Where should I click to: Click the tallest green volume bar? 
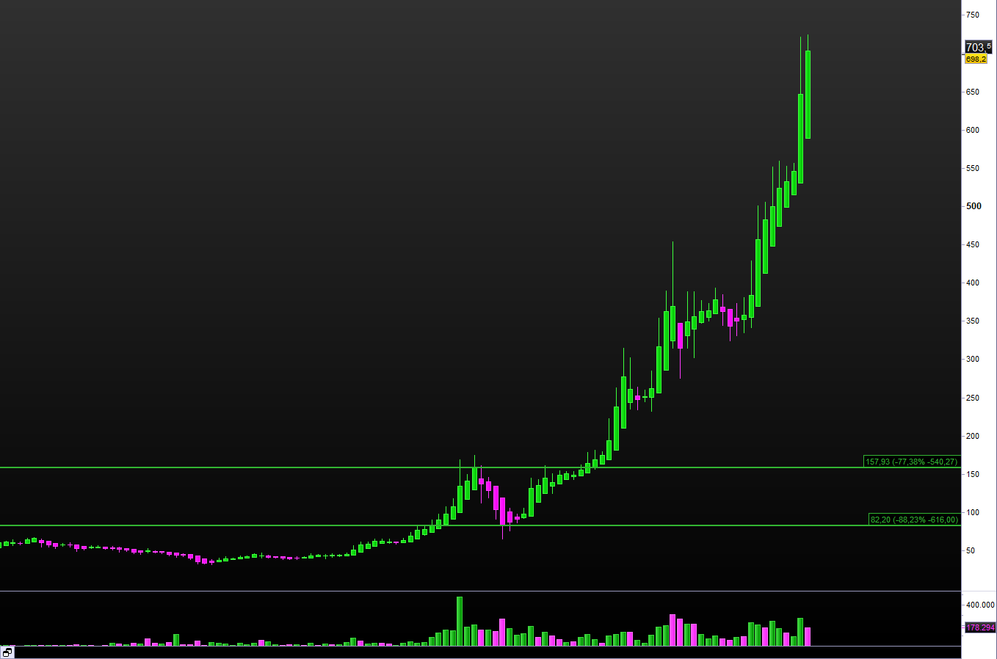click(x=460, y=621)
